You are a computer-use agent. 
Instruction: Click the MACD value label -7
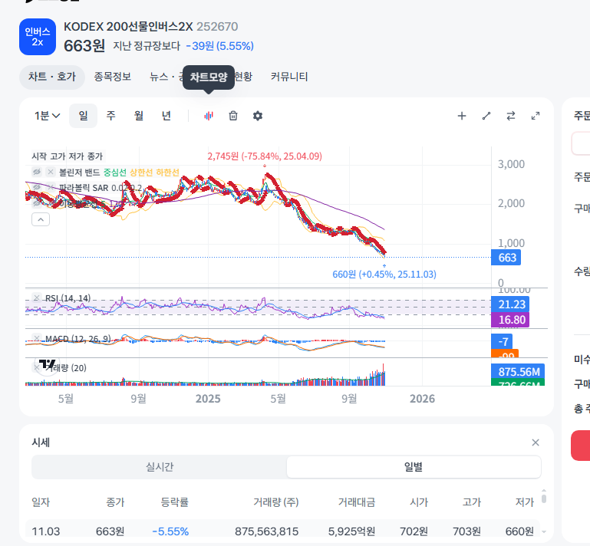point(502,341)
